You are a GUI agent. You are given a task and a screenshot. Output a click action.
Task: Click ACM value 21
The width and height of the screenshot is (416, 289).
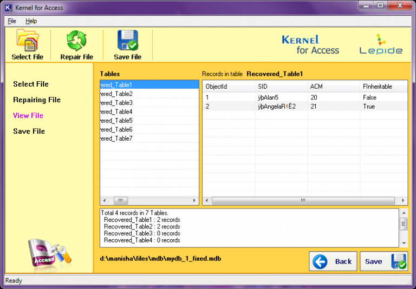click(334, 106)
